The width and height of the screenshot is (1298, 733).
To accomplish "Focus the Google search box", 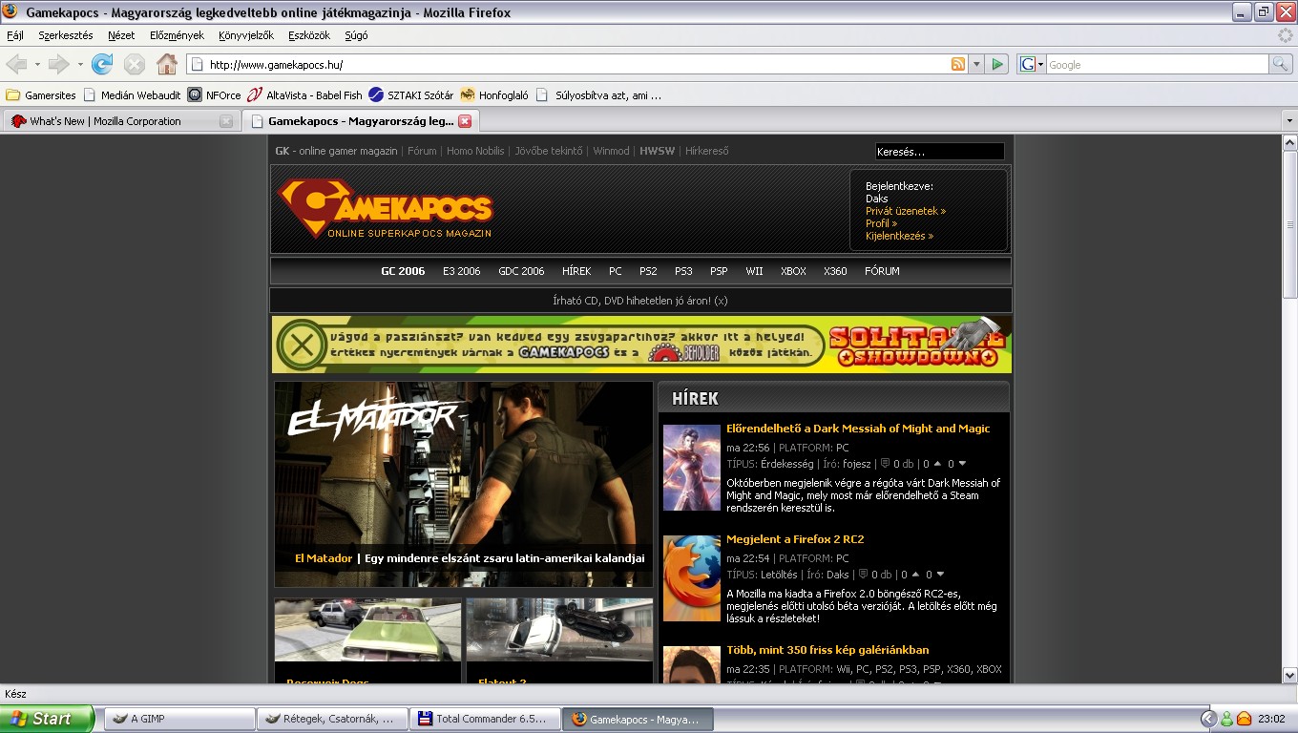I will [x=1158, y=64].
